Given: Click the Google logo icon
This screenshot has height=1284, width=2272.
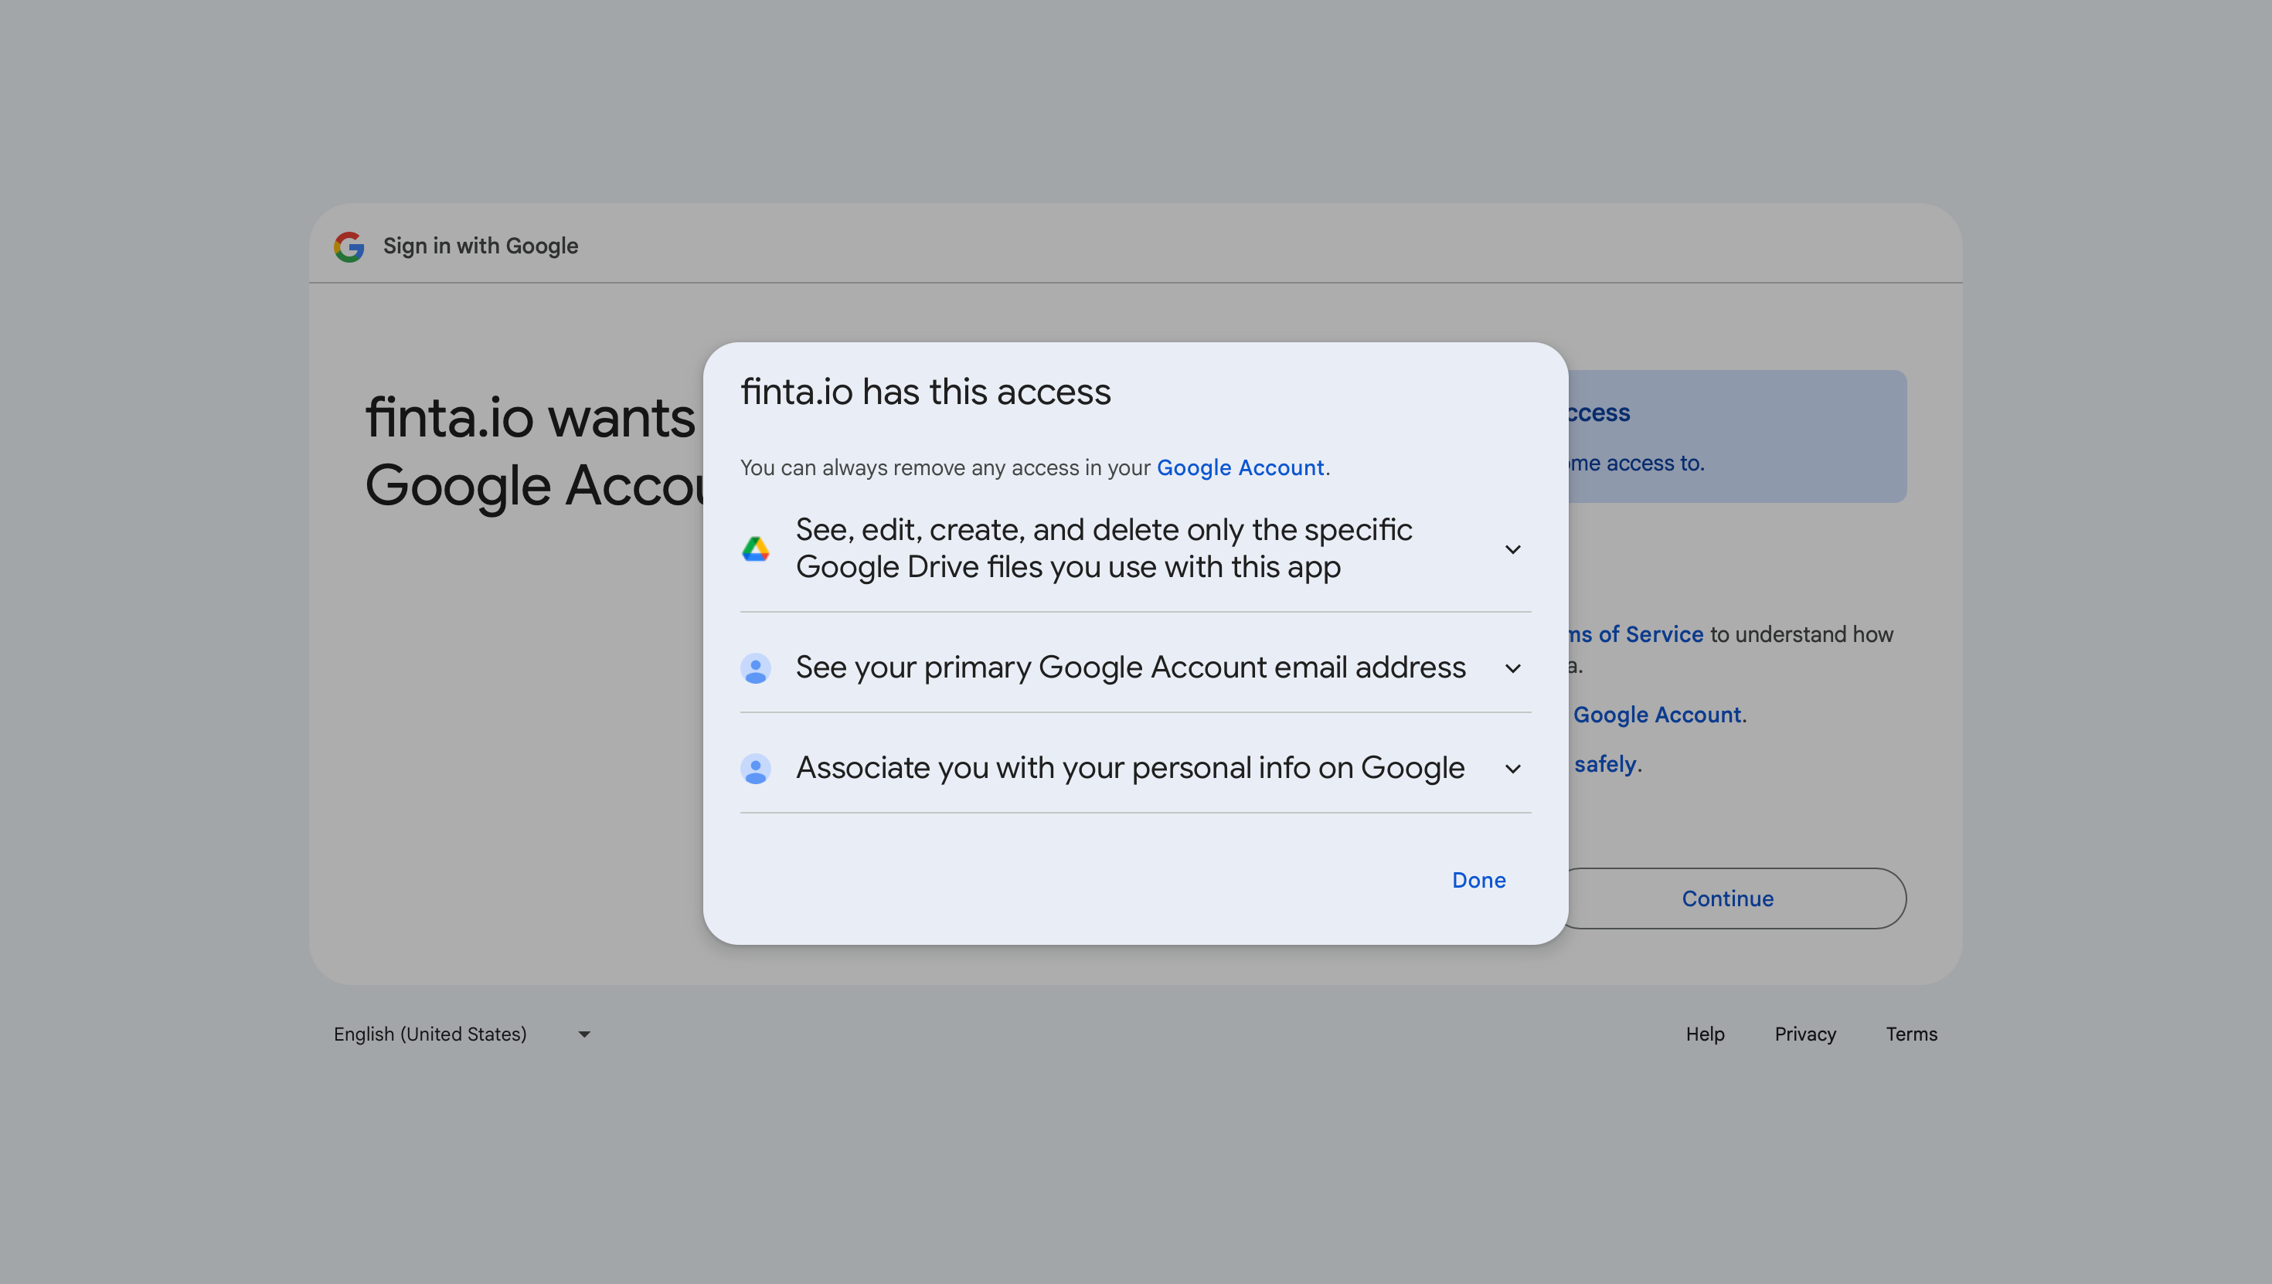Looking at the screenshot, I should point(349,246).
